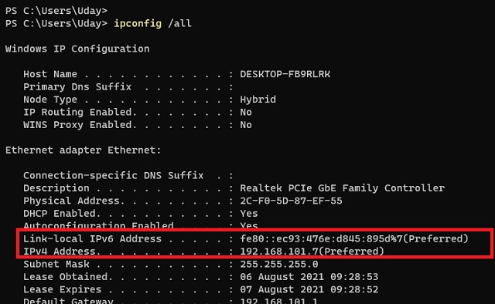The height and width of the screenshot is (304, 495).
Task: Click the Node Type value Hybrid
Action: coord(258,100)
